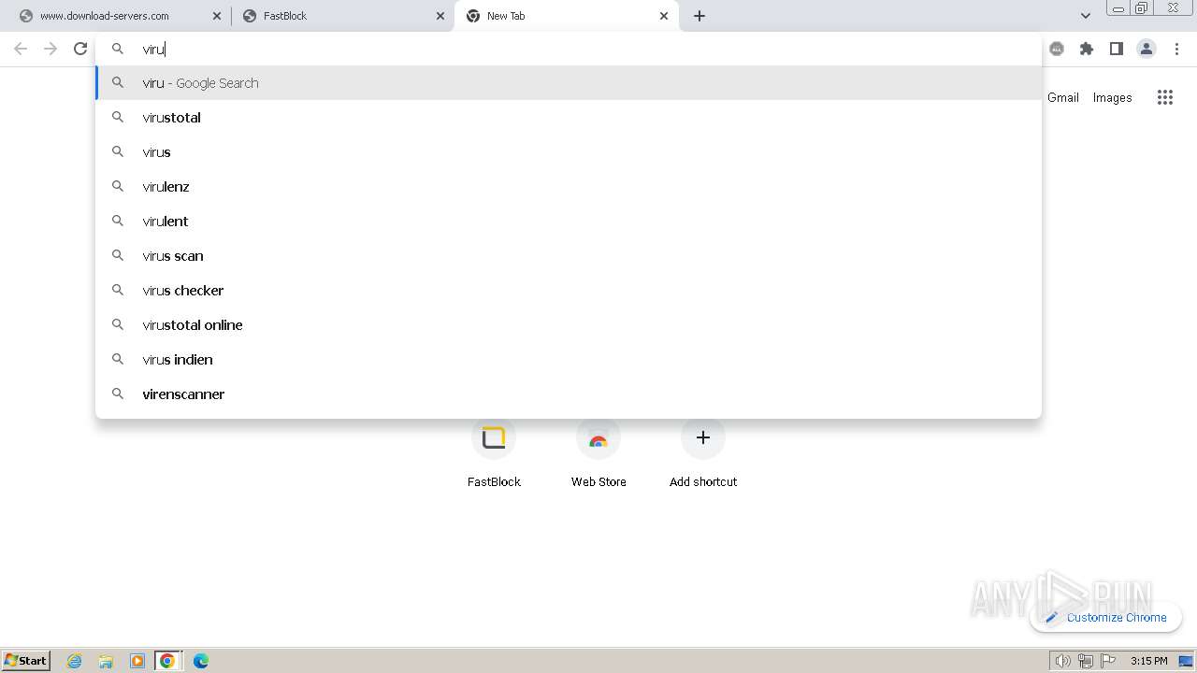Open the volume speaker tray icon
This screenshot has height=673, width=1197.
(1062, 661)
